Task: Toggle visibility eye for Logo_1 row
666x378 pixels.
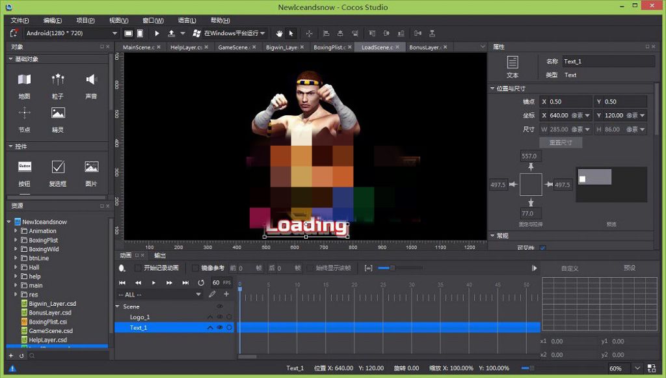Action: click(x=220, y=317)
